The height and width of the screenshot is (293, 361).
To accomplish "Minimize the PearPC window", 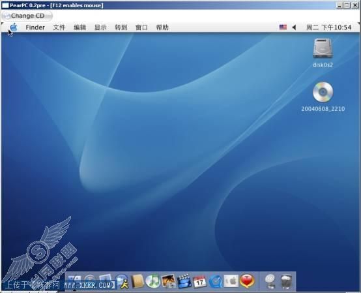I will (339, 5).
